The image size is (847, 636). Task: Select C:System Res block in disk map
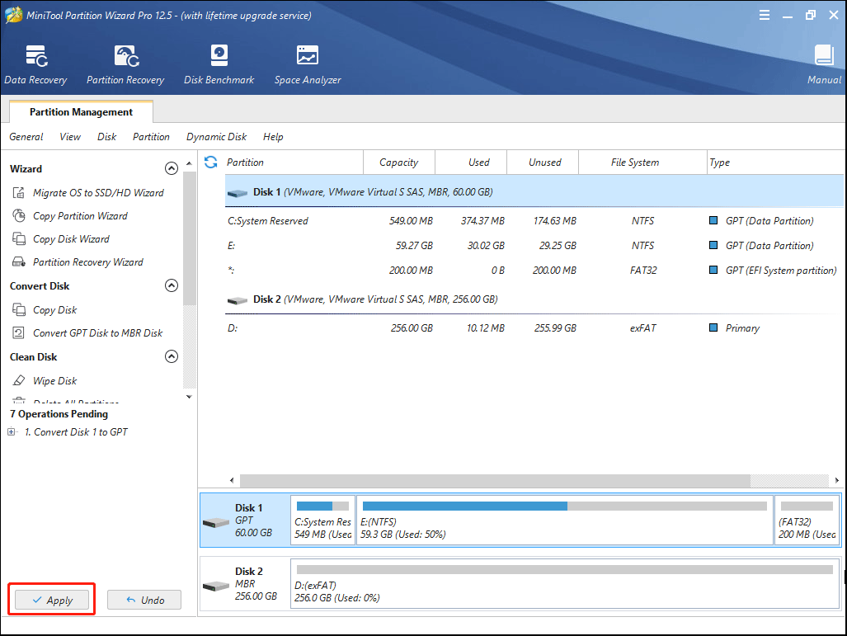tap(323, 520)
